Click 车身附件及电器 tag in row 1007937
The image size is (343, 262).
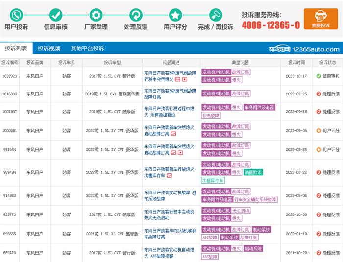pos(259,107)
